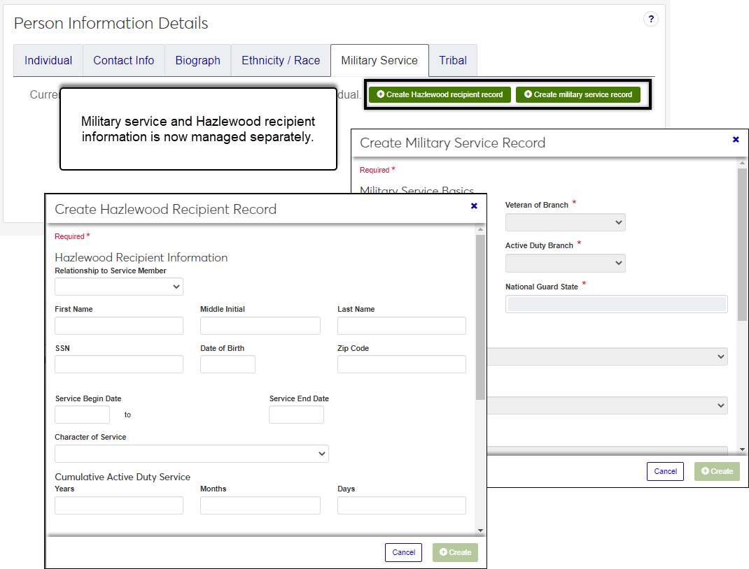Screen dimensions: 749x569
Task: Click the National Guard State field
Action: pos(616,304)
